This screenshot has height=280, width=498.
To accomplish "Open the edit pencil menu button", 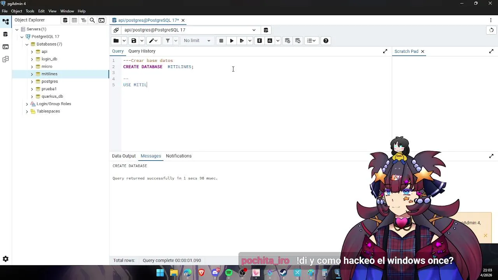I will [153, 41].
